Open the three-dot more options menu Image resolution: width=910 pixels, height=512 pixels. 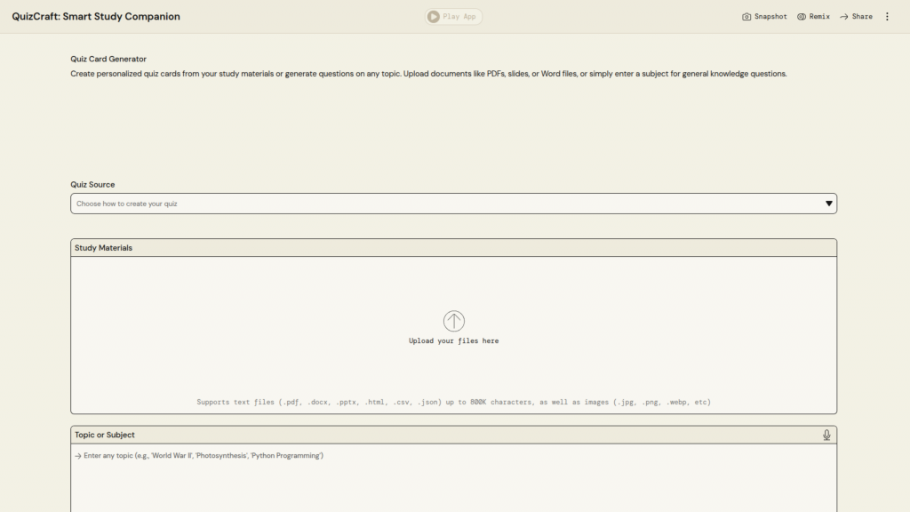click(x=887, y=17)
